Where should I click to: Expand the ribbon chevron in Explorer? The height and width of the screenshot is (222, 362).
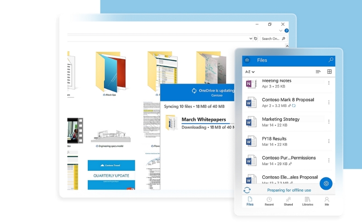click(281, 30)
